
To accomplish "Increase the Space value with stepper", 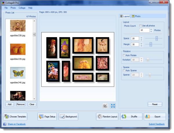I will pyautogui.click(x=142, y=37).
